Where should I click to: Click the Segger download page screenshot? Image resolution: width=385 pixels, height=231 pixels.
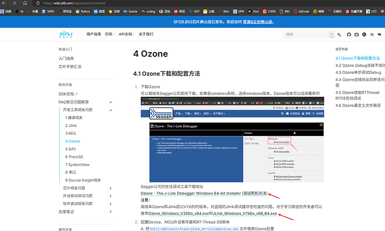(x=232, y=139)
